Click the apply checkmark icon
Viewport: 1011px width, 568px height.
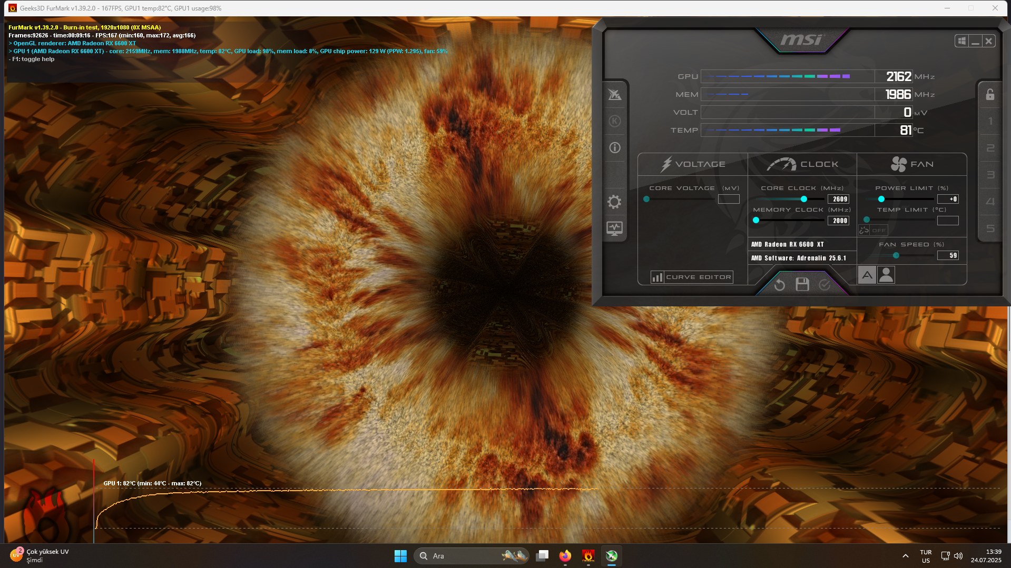click(824, 285)
